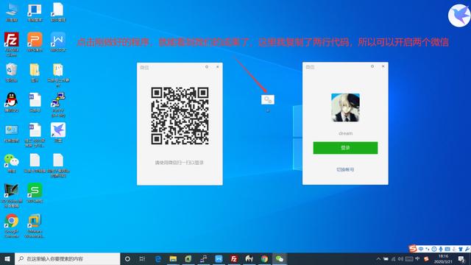Open the Windows Start menu
Image resolution: width=471 pixels, height=265 pixels.
pos(7,258)
